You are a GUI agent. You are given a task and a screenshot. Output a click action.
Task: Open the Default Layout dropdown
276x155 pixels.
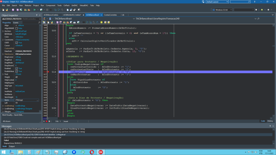coord(227,2)
